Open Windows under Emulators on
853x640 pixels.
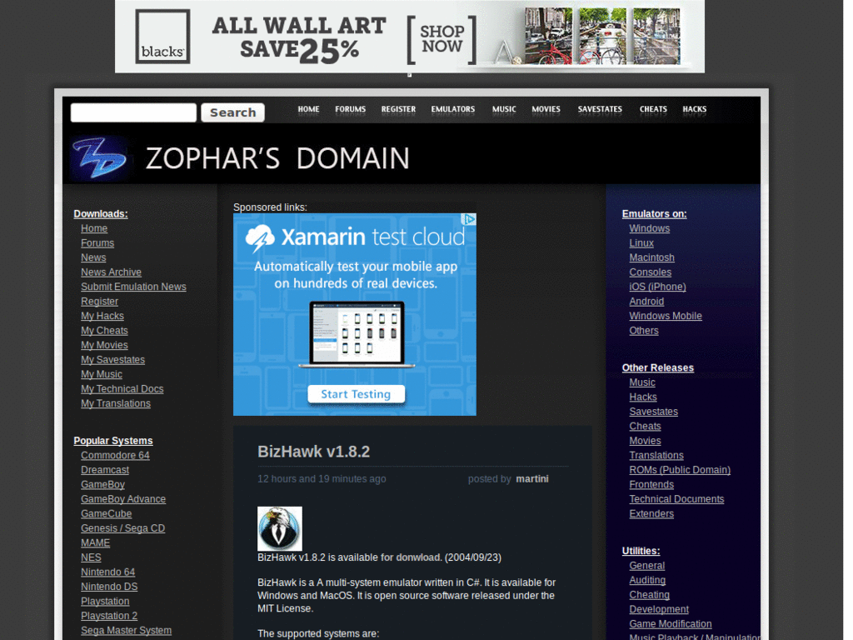coord(649,227)
